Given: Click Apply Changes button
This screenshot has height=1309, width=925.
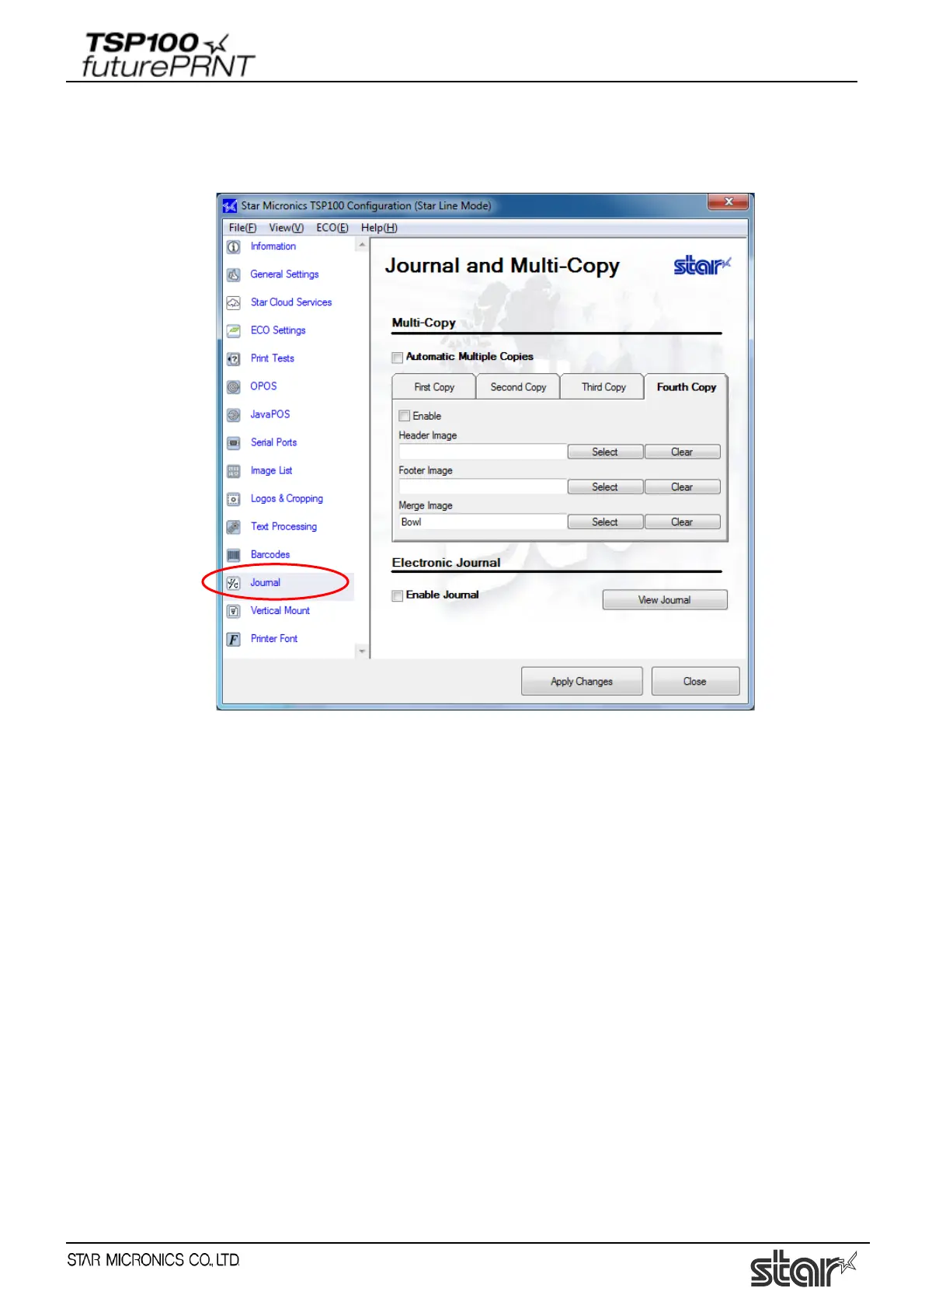Looking at the screenshot, I should click(582, 682).
